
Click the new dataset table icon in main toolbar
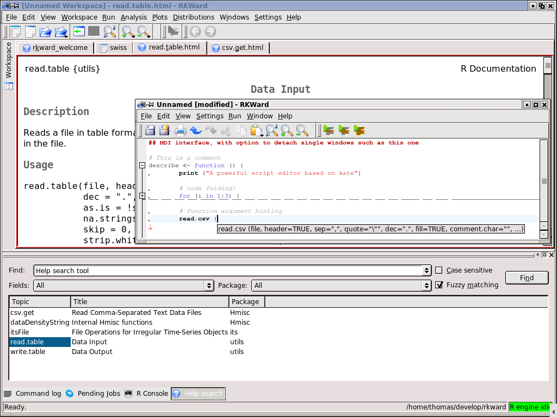click(x=15, y=31)
